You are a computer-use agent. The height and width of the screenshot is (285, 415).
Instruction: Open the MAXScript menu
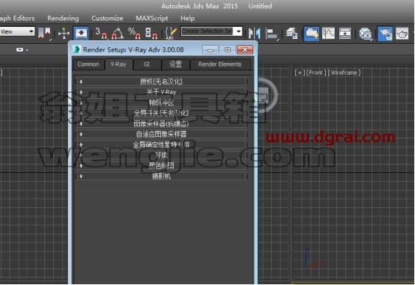151,18
